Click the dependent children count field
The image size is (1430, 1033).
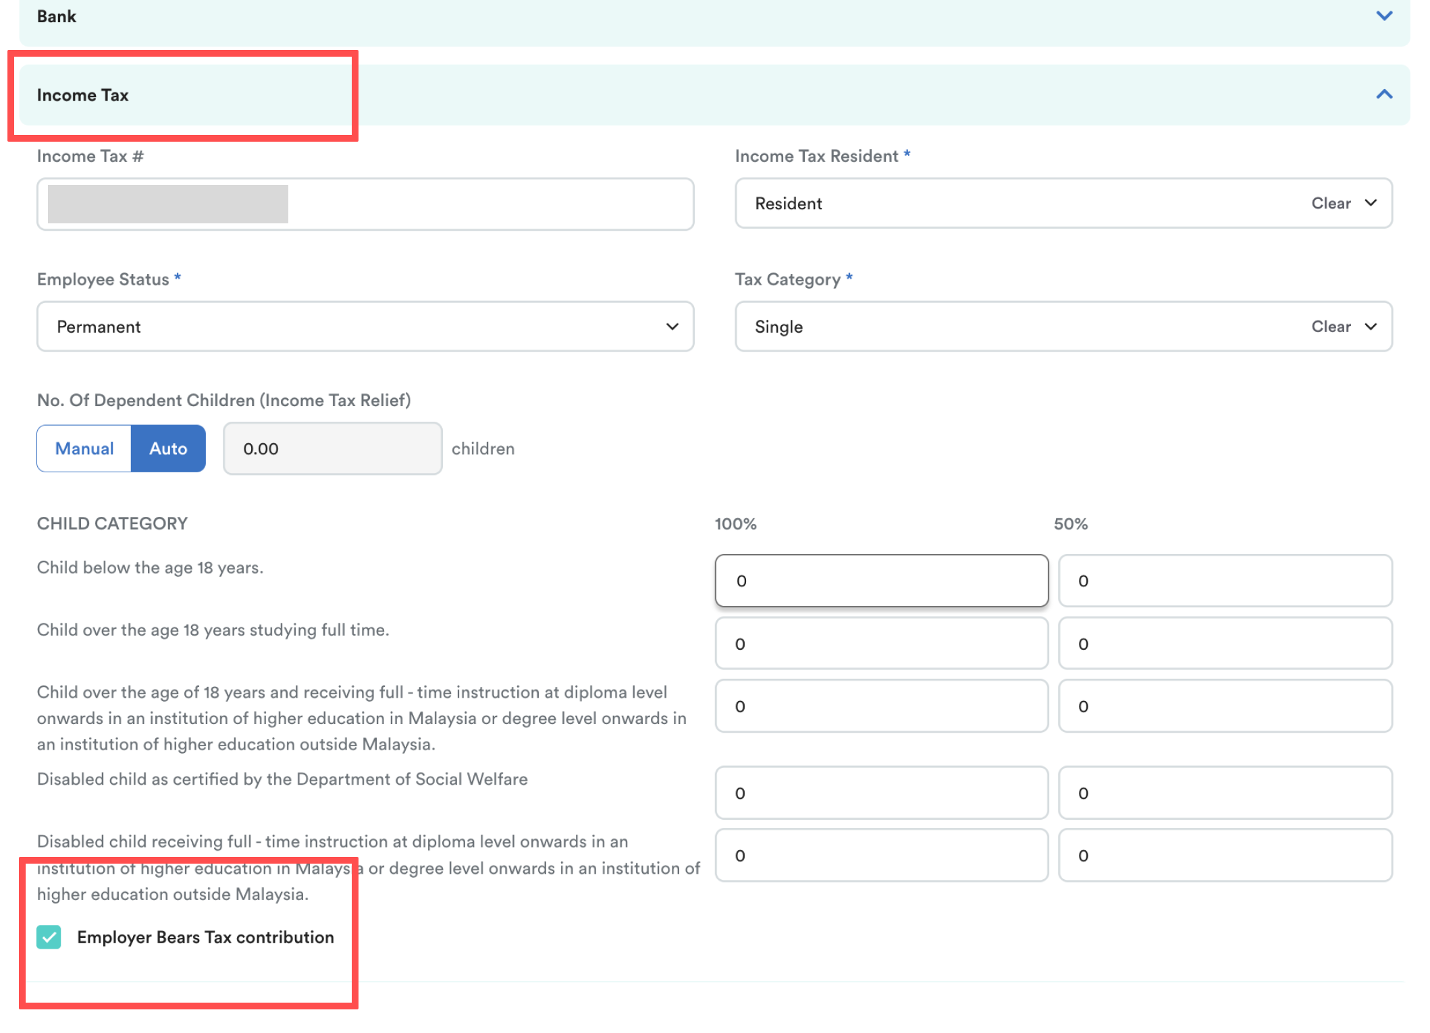(x=332, y=449)
